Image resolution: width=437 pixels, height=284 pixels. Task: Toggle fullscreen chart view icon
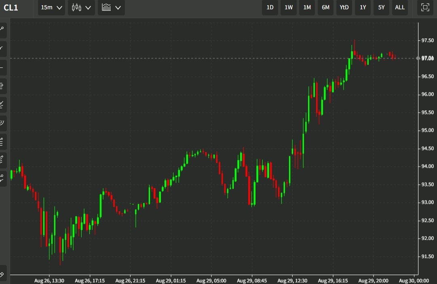click(425, 8)
